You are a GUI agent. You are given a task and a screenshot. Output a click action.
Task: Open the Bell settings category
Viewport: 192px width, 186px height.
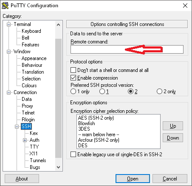coord(25,38)
